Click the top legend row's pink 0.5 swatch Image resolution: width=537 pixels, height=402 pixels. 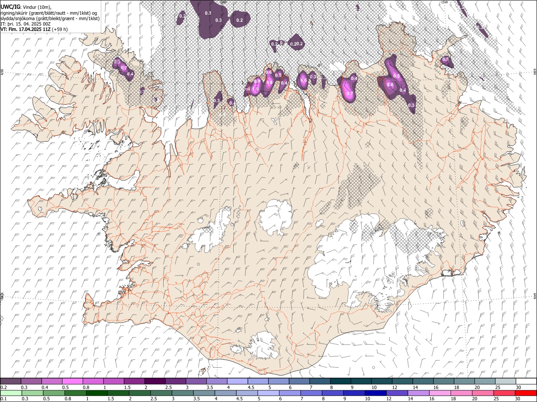pyautogui.click(x=73, y=381)
